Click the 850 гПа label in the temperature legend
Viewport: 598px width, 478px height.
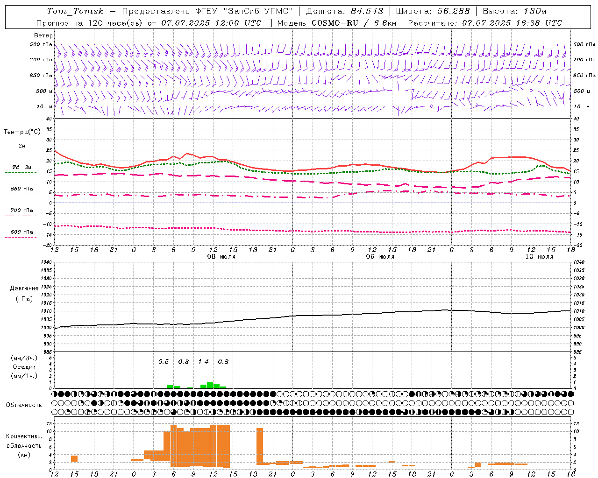[x=22, y=189]
